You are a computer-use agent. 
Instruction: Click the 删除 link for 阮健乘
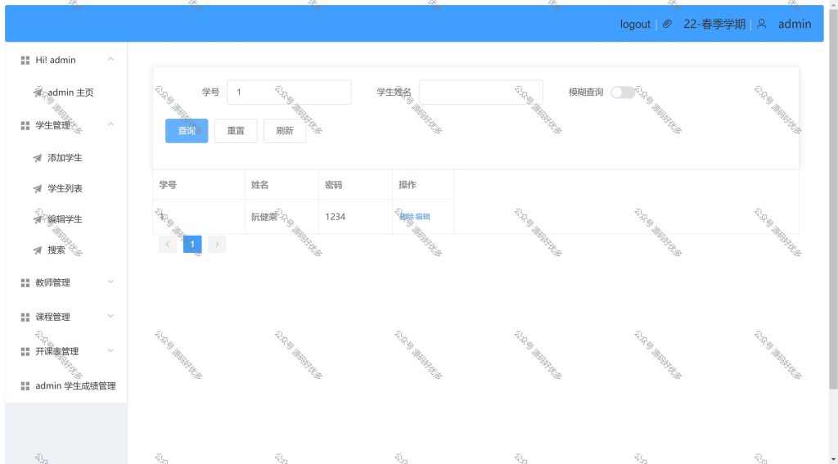[406, 217]
